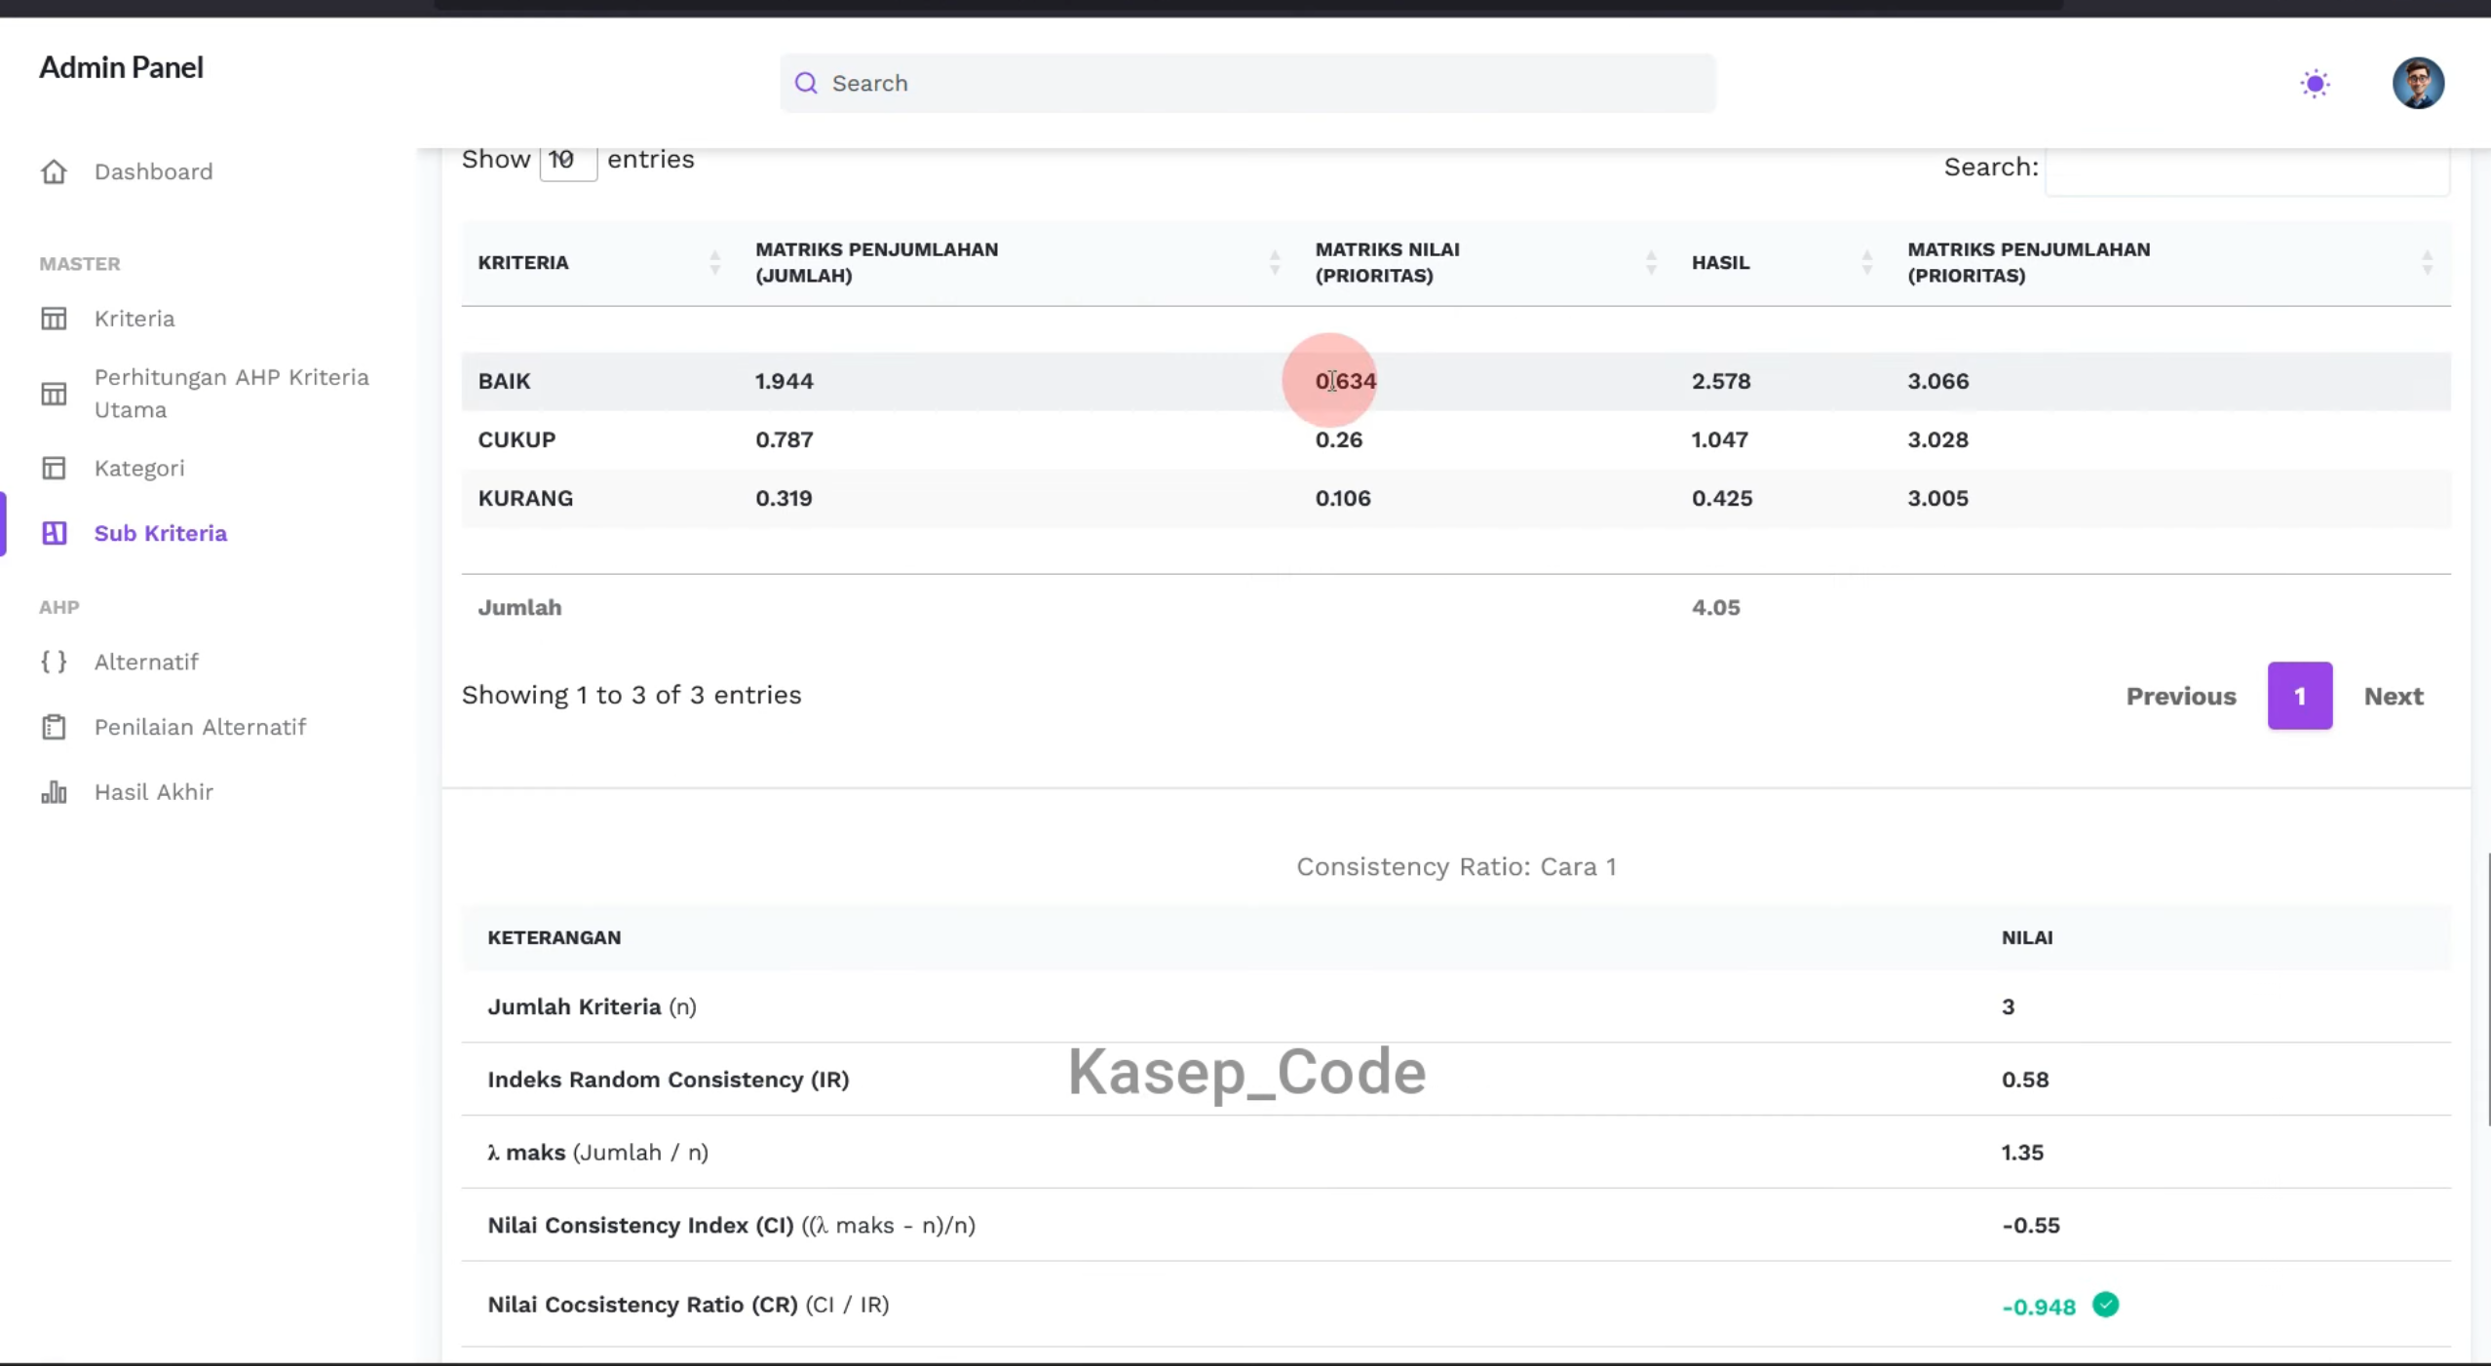Click the value 0.634 in BAIK row

(1346, 381)
